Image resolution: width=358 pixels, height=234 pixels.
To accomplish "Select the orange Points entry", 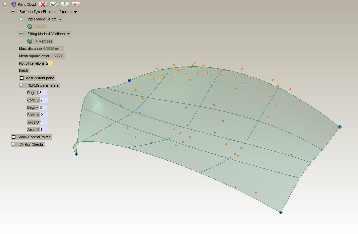I will [40, 26].
